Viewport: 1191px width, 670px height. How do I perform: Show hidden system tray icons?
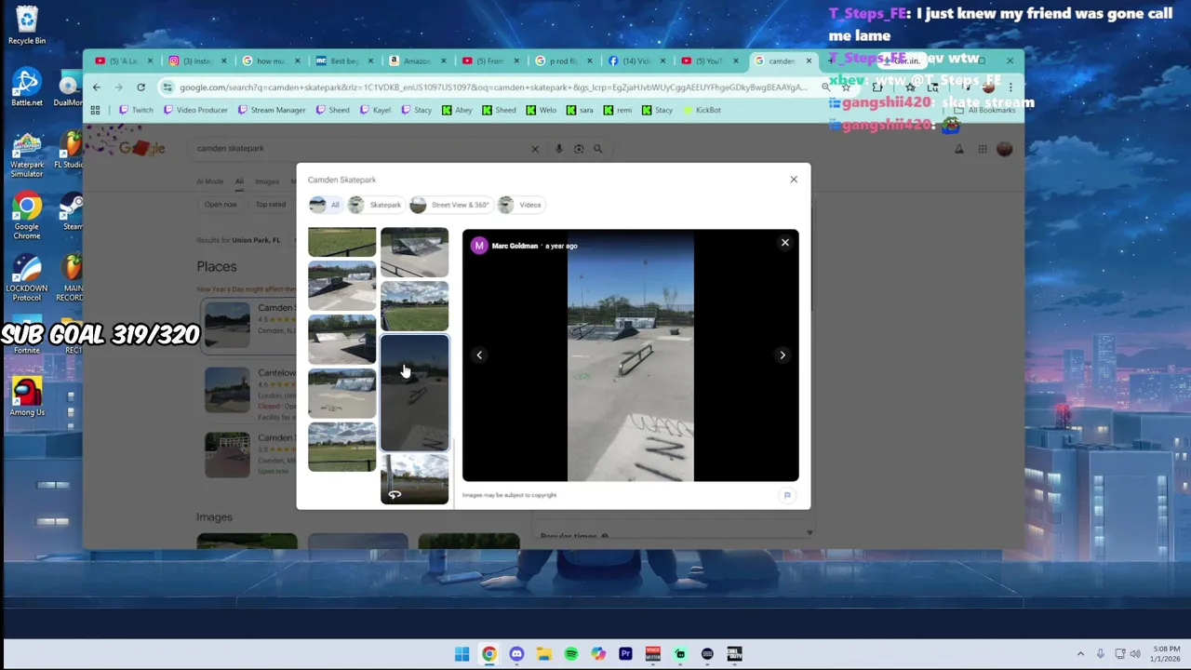point(1080,654)
